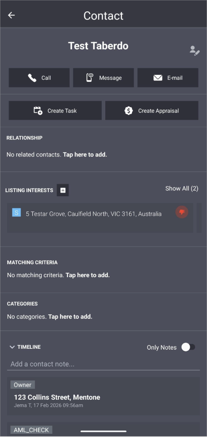Toggle the Only Notes switch

pyautogui.click(x=188, y=347)
